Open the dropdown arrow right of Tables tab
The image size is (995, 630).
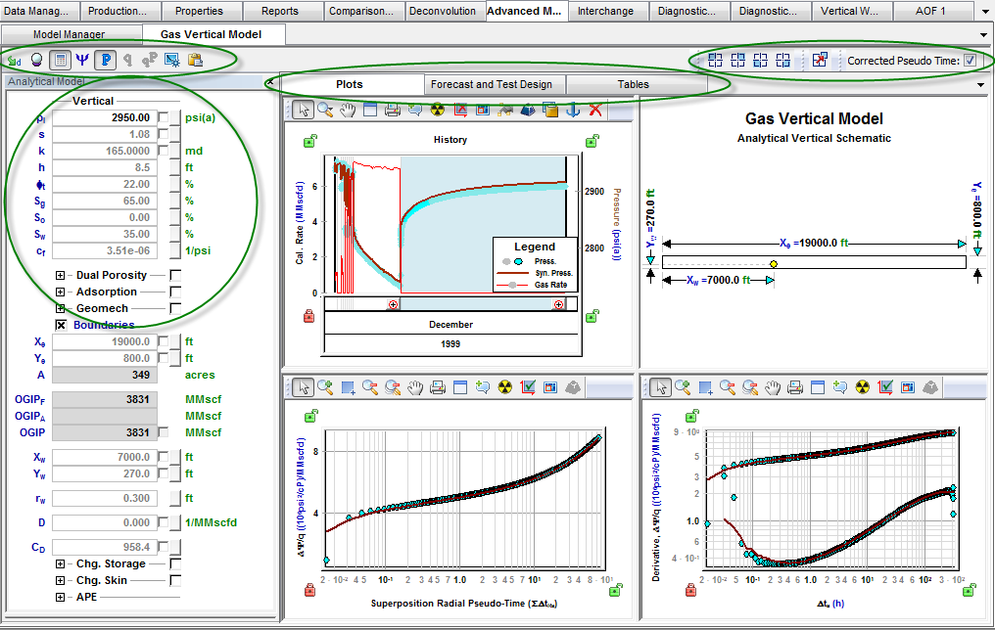click(981, 85)
